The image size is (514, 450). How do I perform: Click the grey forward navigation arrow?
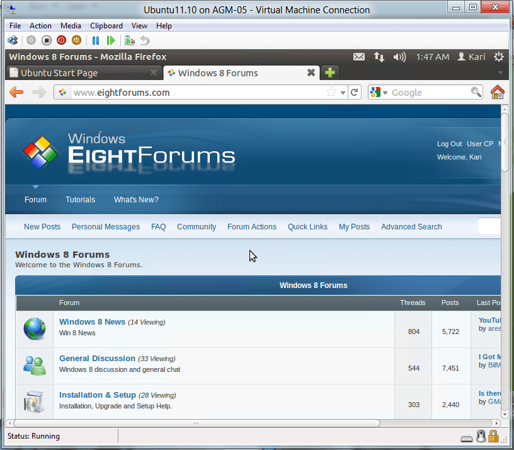38,92
